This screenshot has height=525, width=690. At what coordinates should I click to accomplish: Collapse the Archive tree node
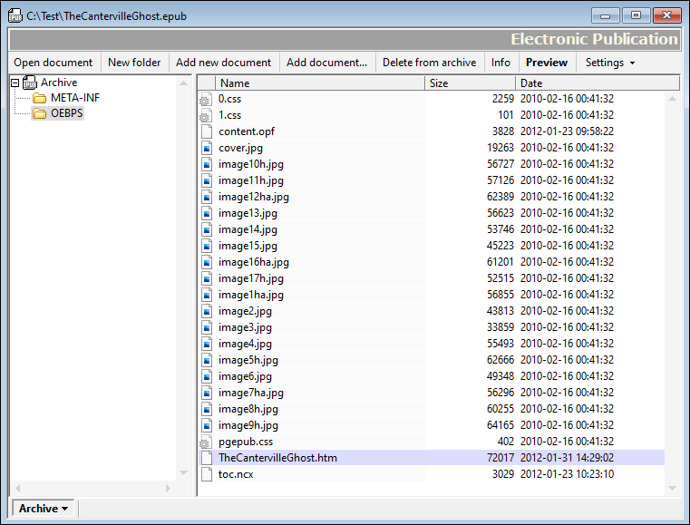coord(15,83)
